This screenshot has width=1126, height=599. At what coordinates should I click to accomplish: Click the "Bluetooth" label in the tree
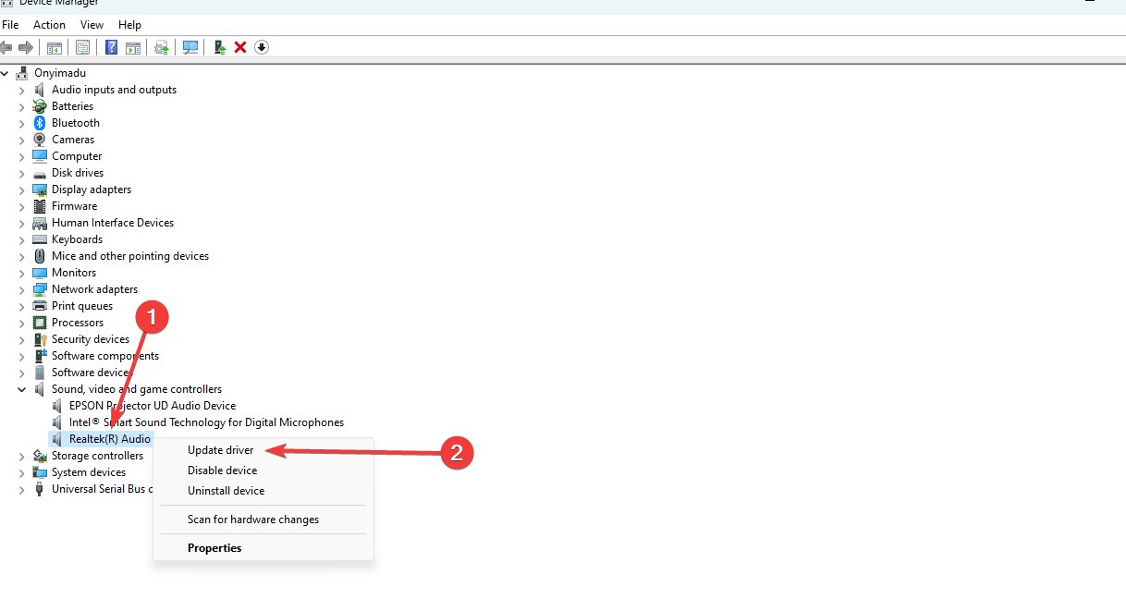point(76,123)
